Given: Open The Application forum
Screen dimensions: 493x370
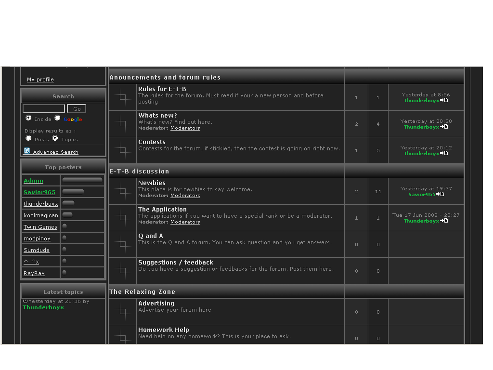Looking at the screenshot, I should point(163,209).
